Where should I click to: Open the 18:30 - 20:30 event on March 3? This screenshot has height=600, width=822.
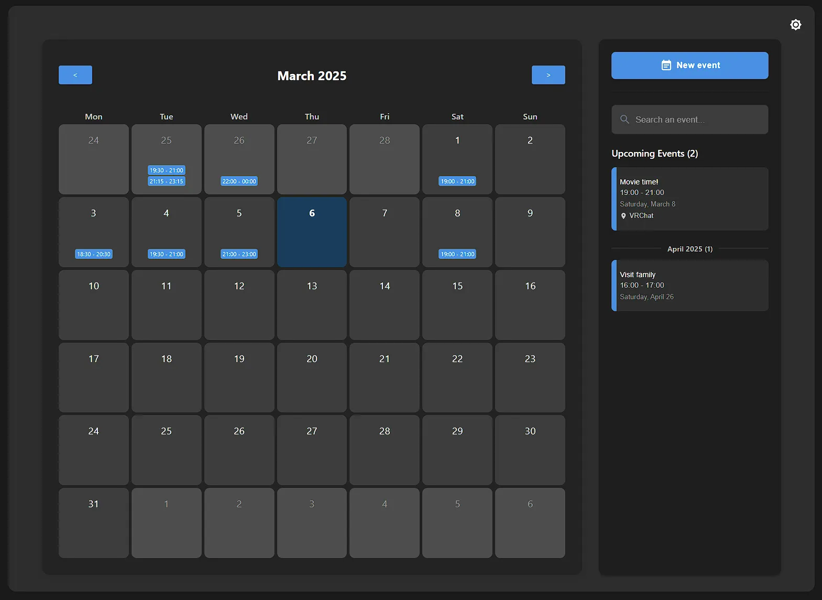[94, 254]
